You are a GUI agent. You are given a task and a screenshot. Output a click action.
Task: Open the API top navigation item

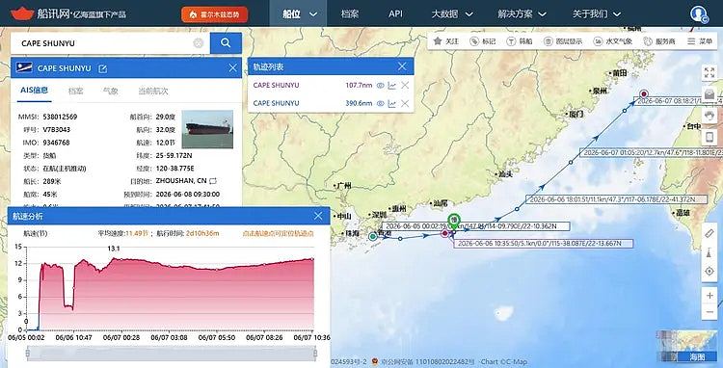[395, 13]
